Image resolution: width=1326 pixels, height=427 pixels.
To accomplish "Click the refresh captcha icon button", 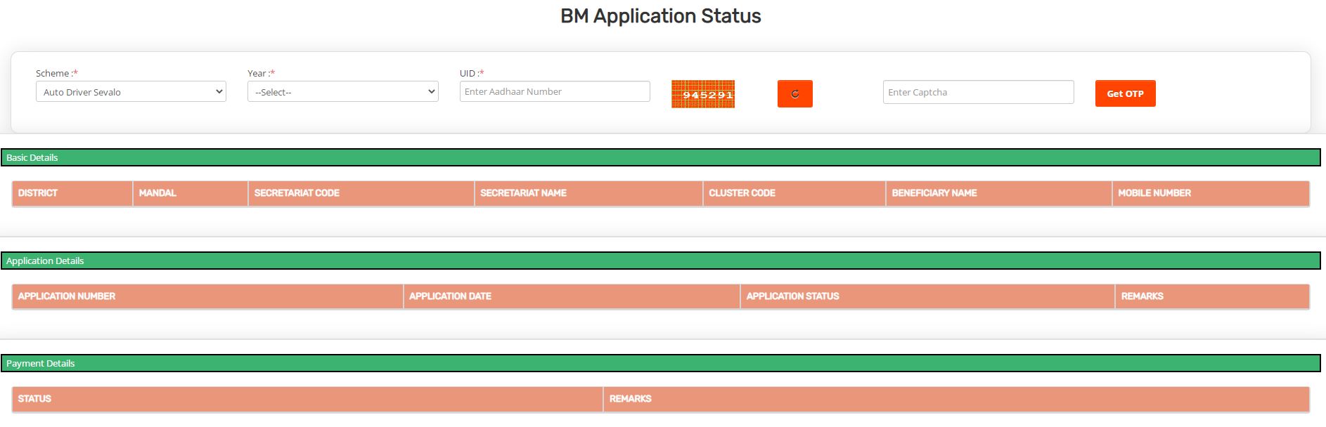I will click(x=794, y=94).
